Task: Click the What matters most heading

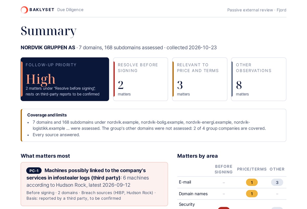Action: tap(45, 156)
